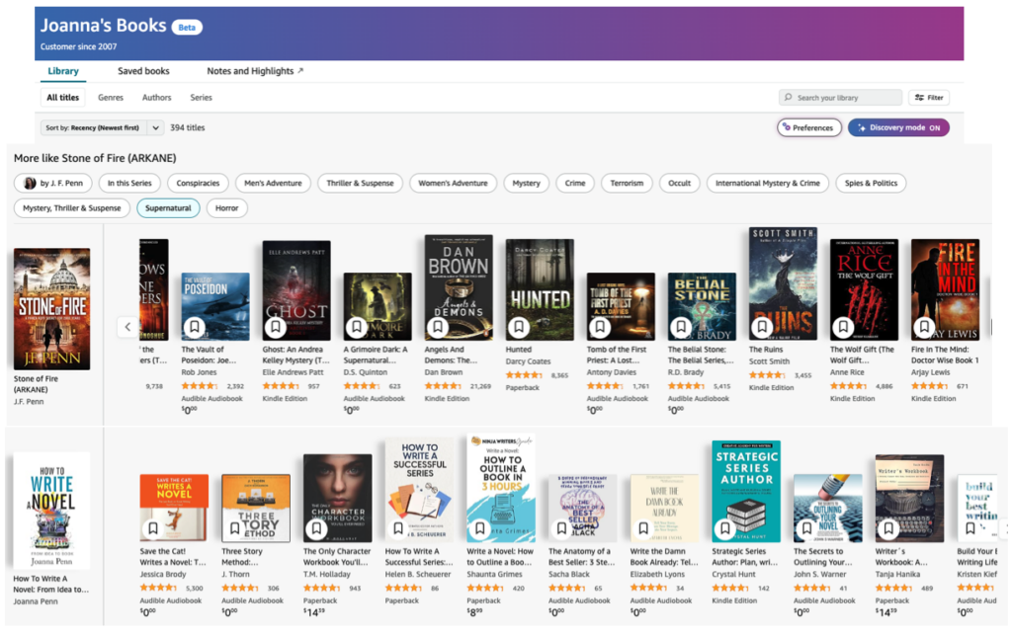Click the 394 titles count

pos(187,127)
